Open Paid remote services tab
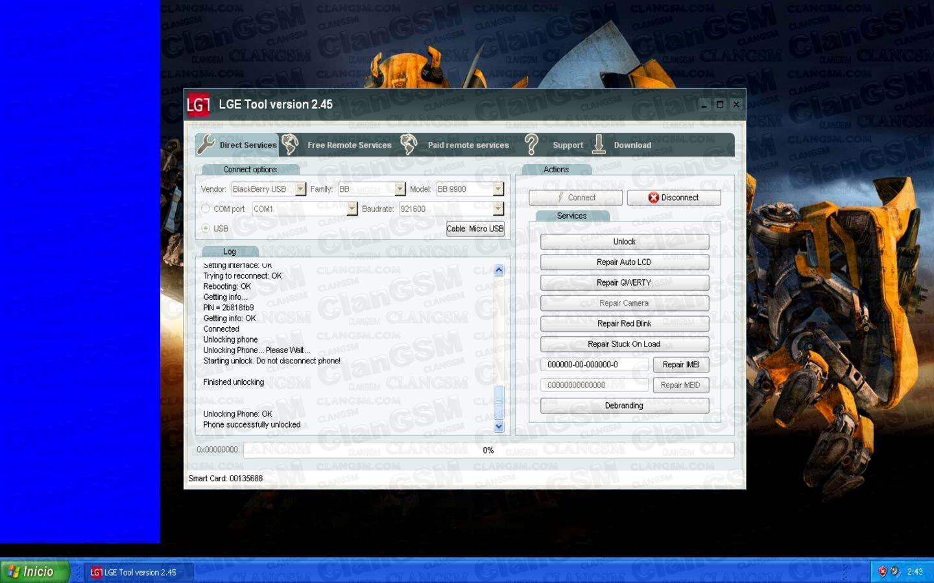Viewport: 934px width, 583px height. (x=455, y=144)
